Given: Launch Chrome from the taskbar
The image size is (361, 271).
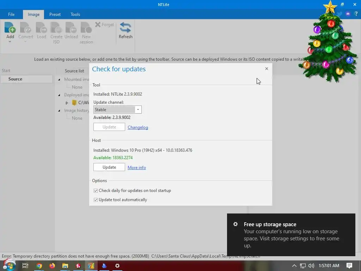Looking at the screenshot, I should coord(39,266).
